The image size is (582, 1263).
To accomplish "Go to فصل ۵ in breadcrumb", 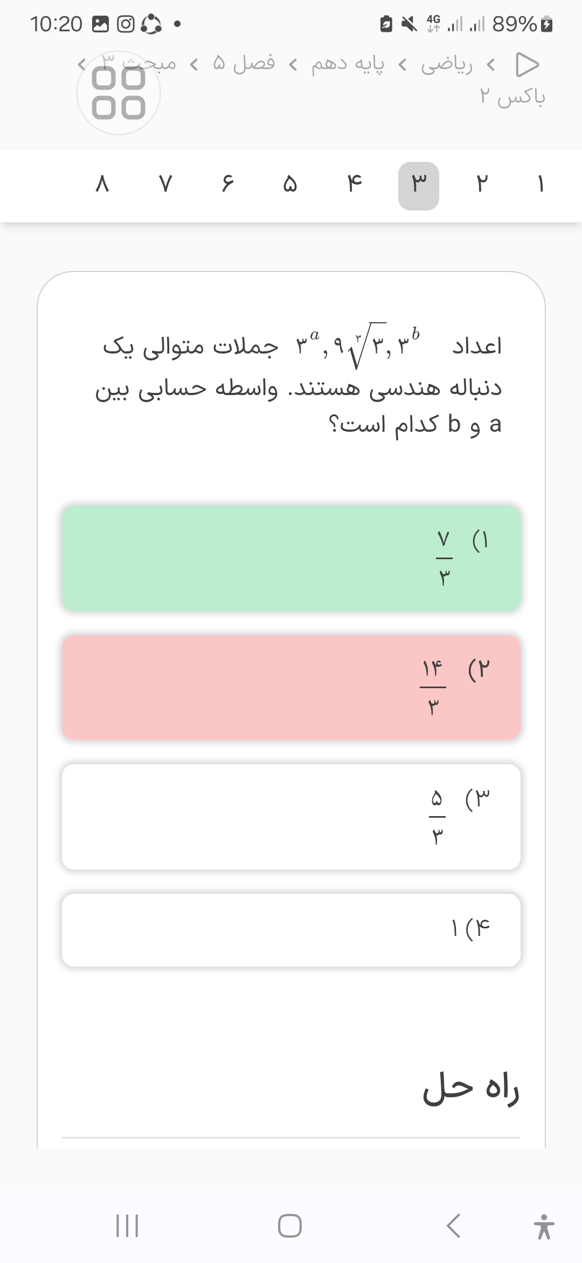I will (244, 65).
